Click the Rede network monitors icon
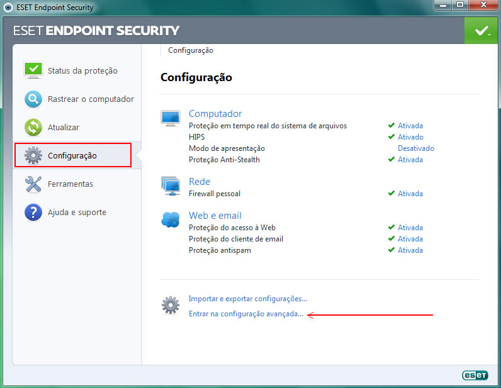Image resolution: width=501 pixels, height=388 pixels. pyautogui.click(x=171, y=186)
